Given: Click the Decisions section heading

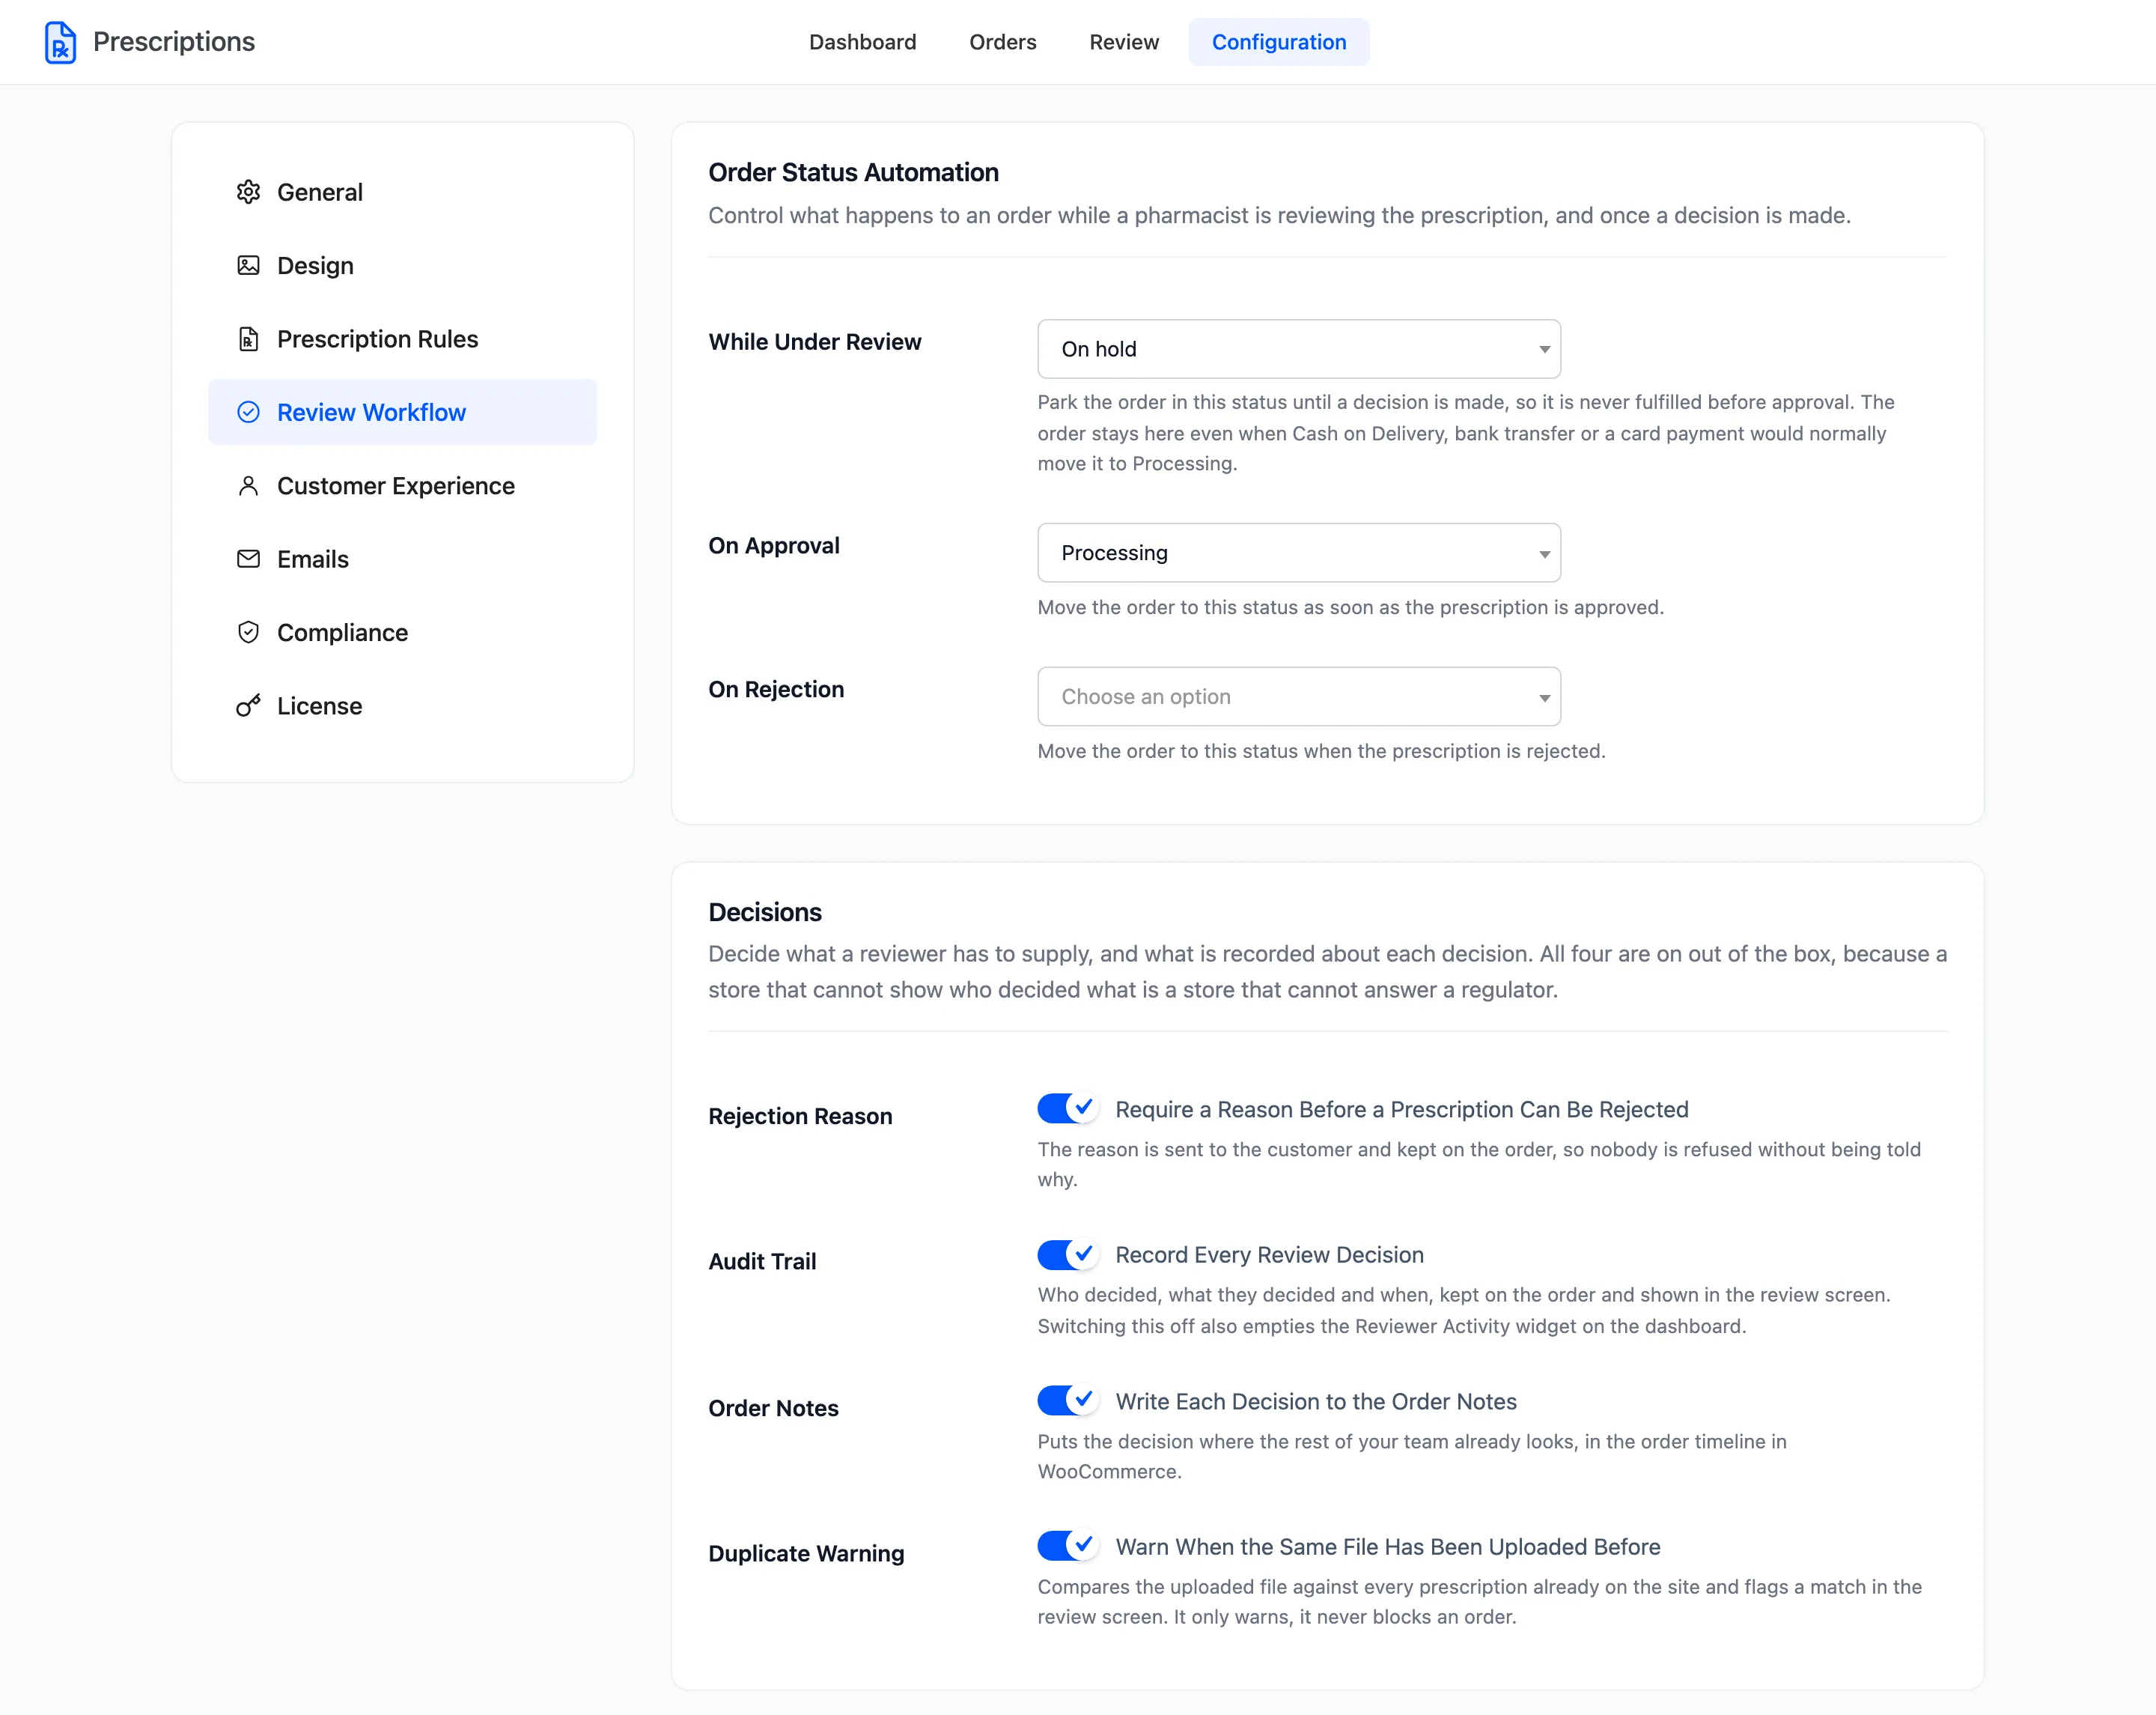Looking at the screenshot, I should pyautogui.click(x=765, y=911).
